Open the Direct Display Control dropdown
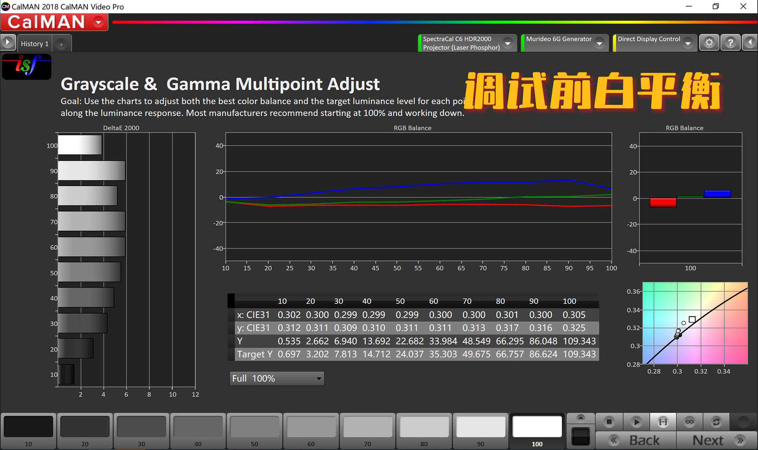The height and width of the screenshot is (450, 758). [688, 43]
